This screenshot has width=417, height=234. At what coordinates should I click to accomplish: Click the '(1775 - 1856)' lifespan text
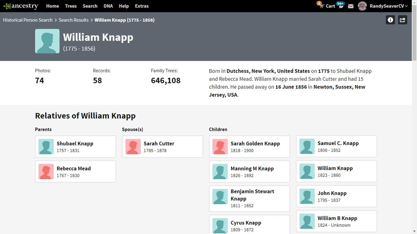pos(79,49)
